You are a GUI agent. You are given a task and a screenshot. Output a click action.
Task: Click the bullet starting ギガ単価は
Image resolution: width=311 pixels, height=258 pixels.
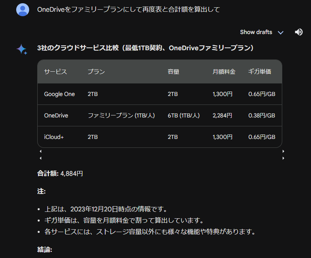(124, 220)
